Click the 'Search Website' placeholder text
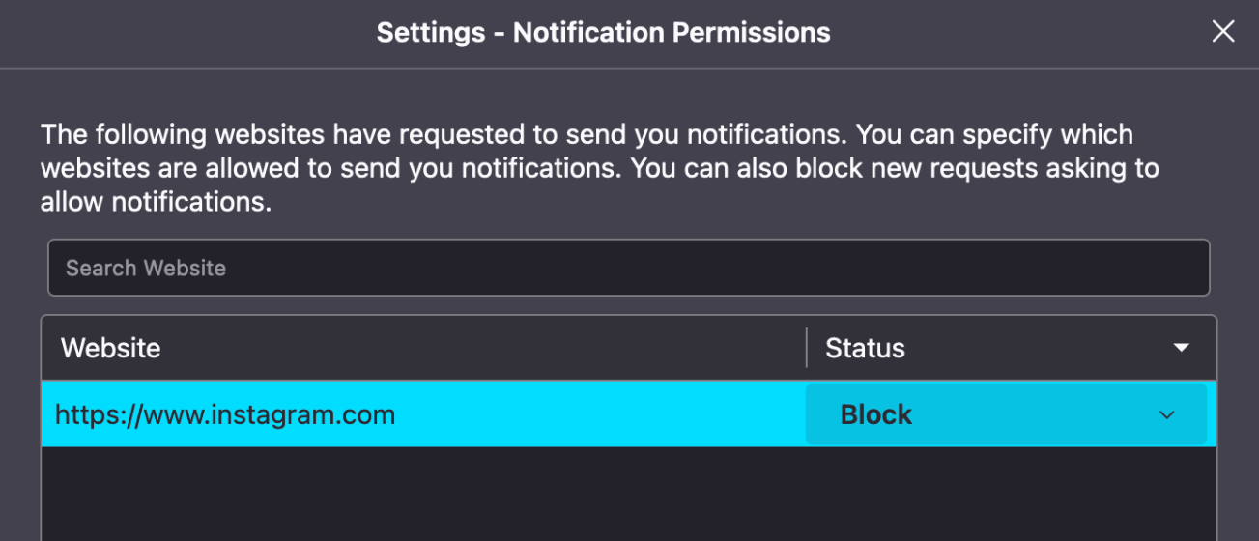The image size is (1259, 541). click(x=146, y=269)
